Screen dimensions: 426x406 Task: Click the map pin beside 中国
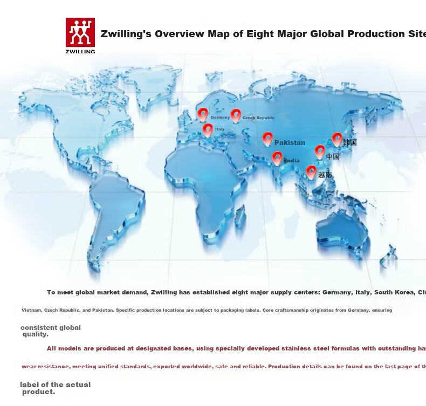[x=320, y=153]
